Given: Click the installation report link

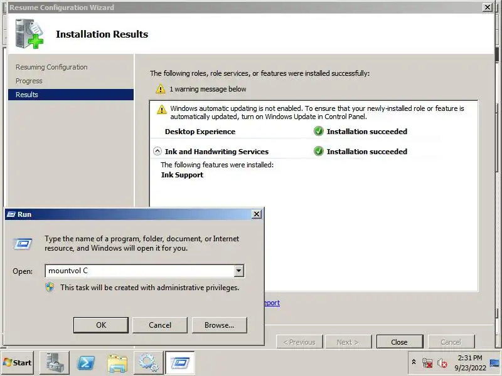Looking at the screenshot, I should point(272,303).
